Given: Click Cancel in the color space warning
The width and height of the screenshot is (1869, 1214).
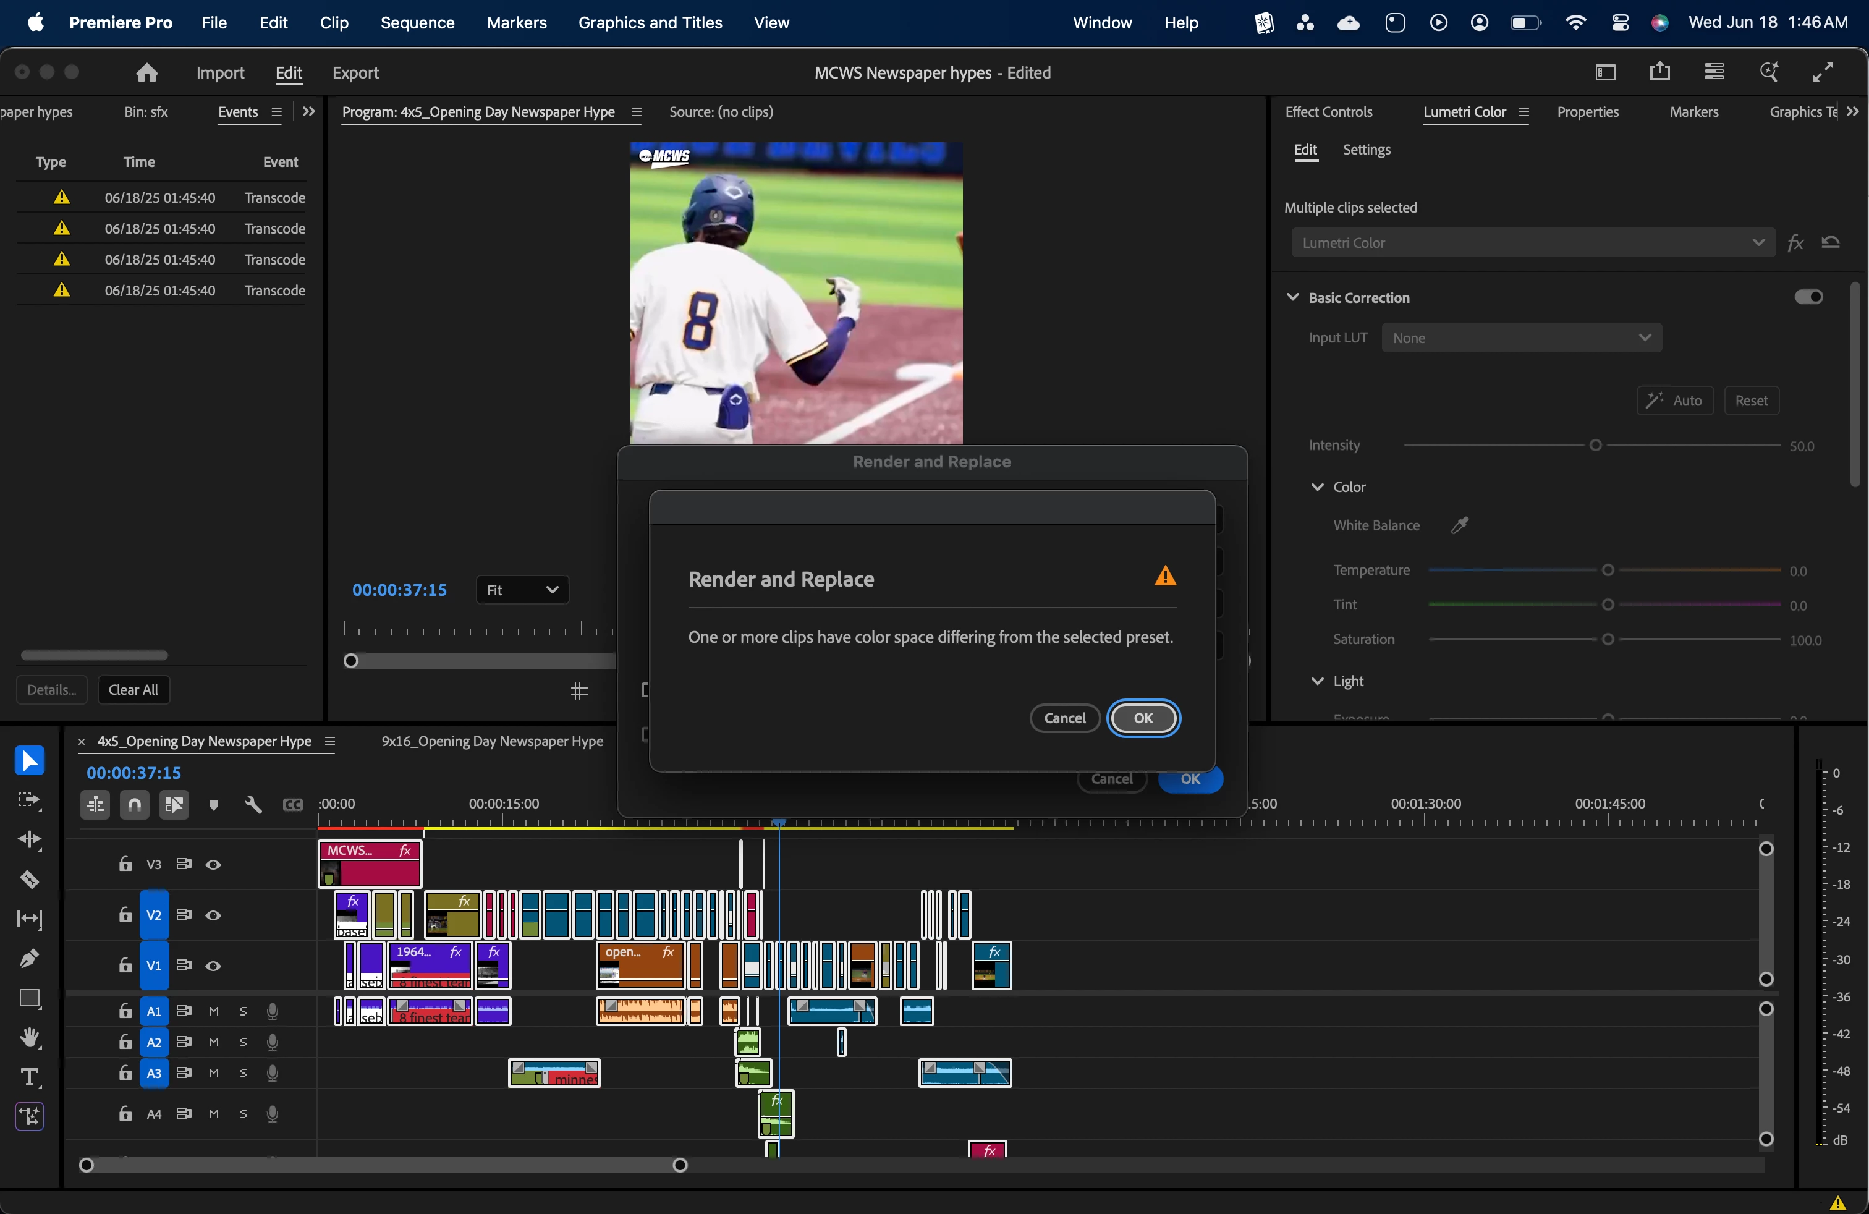Looking at the screenshot, I should pos(1064,718).
